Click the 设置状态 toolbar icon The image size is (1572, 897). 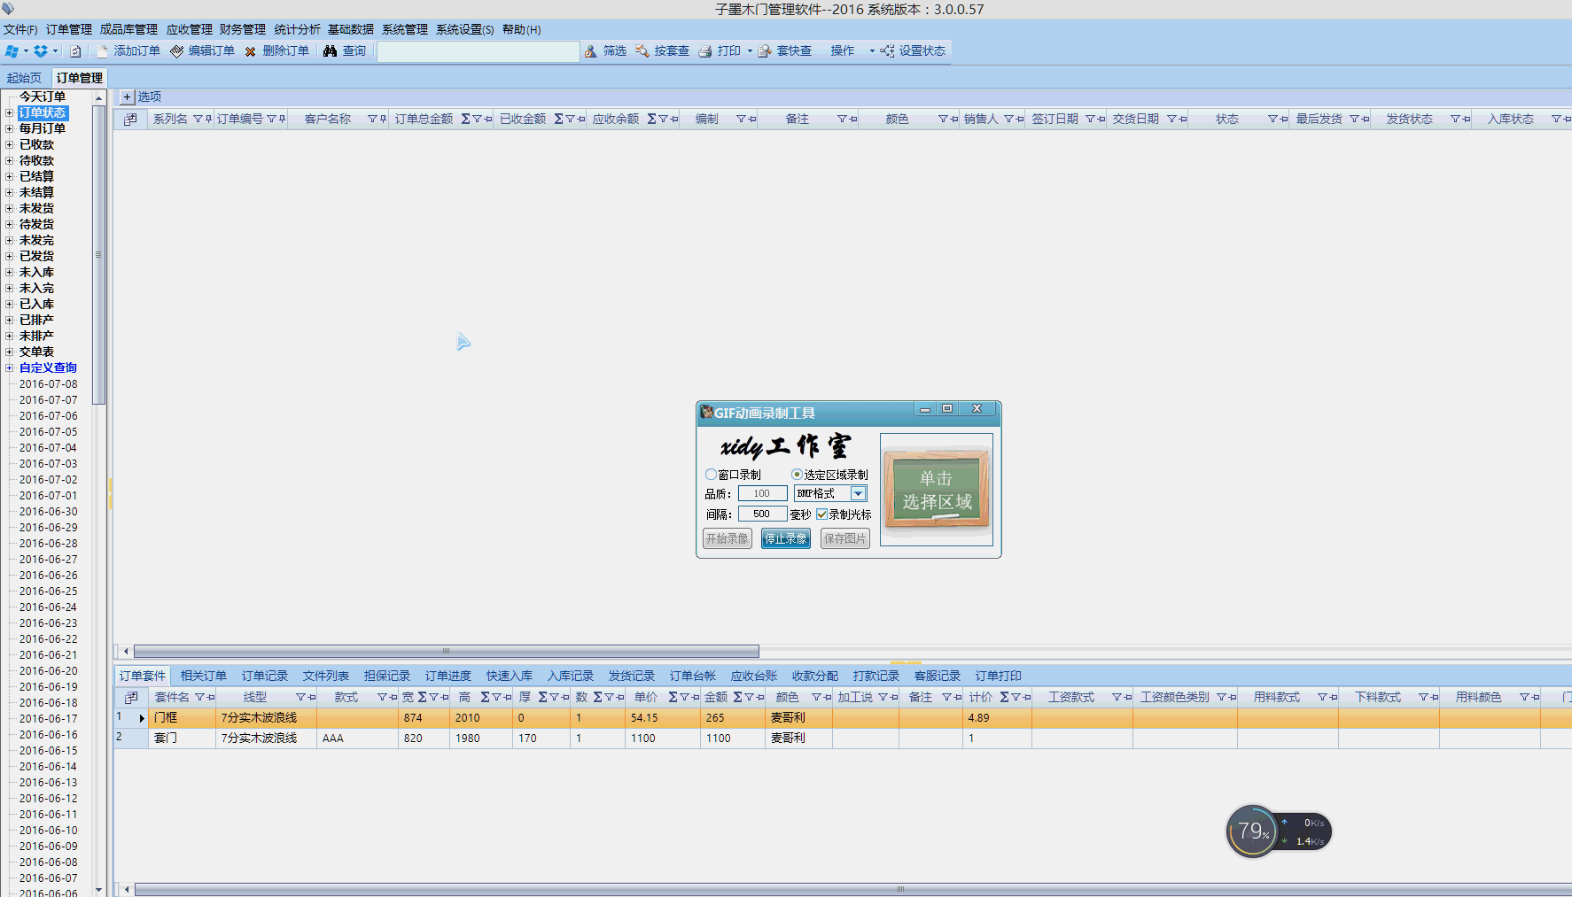click(x=887, y=51)
